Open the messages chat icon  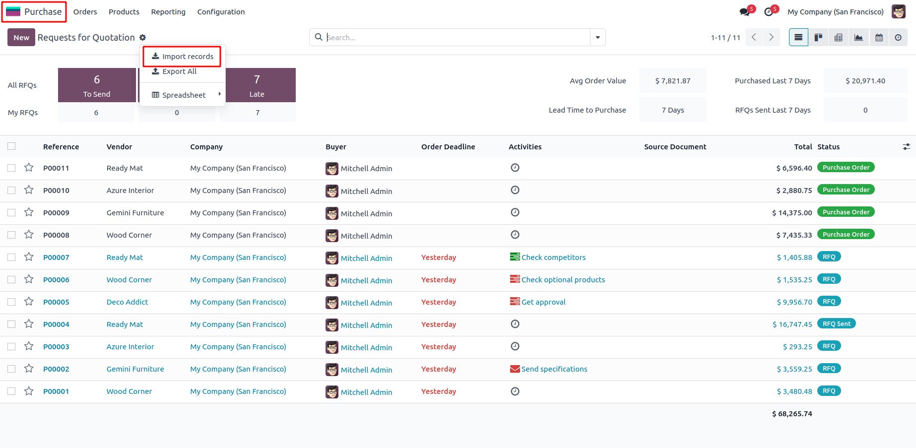[x=744, y=12]
